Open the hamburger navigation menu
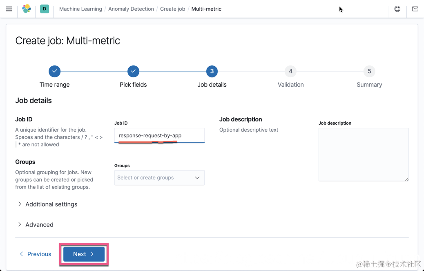The image size is (424, 271). (9, 9)
